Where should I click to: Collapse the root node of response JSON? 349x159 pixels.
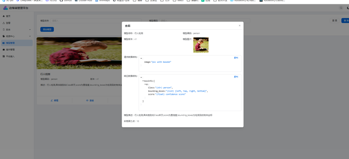[x=141, y=78]
